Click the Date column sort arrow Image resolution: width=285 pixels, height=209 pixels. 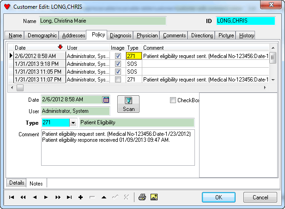[60, 47]
